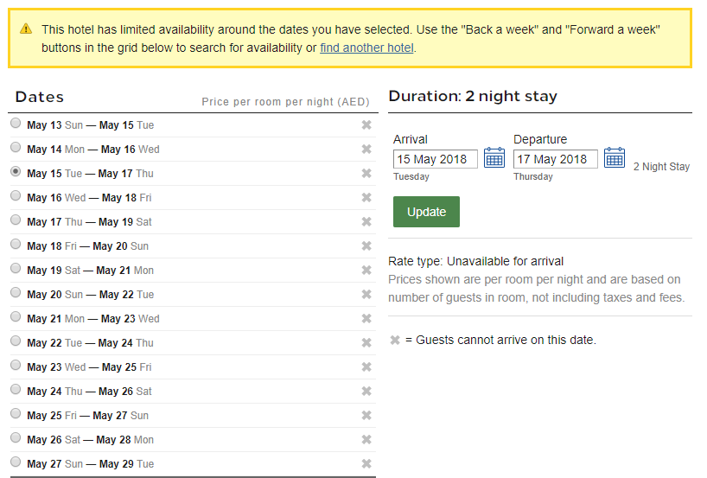Viewport: 707px width, 478px height.
Task: Click the unavailable X icon for May 20
Action: point(366,295)
